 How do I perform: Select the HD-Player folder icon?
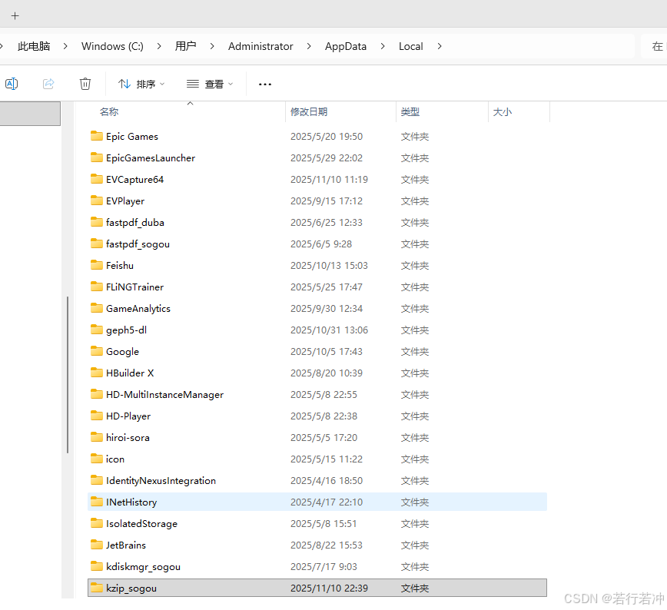coord(97,416)
